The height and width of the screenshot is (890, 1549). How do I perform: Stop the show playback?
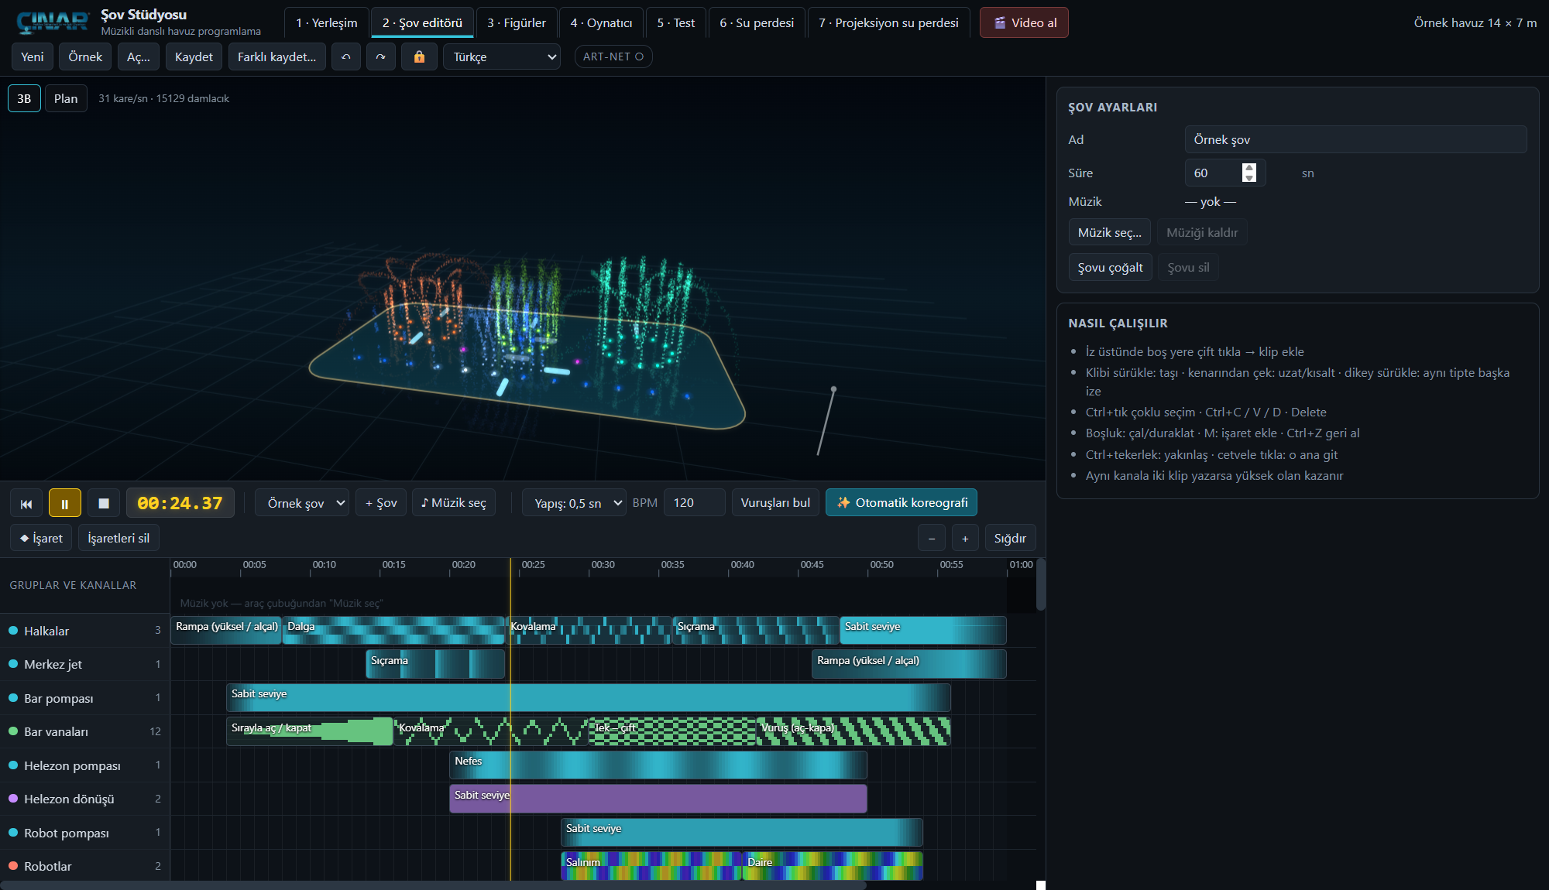(x=104, y=503)
